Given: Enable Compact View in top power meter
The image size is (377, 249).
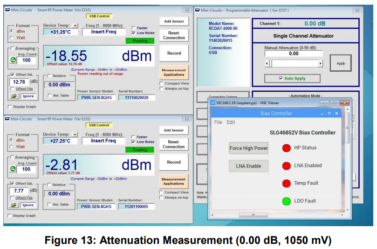Looking at the screenshot, I should (x=161, y=83).
